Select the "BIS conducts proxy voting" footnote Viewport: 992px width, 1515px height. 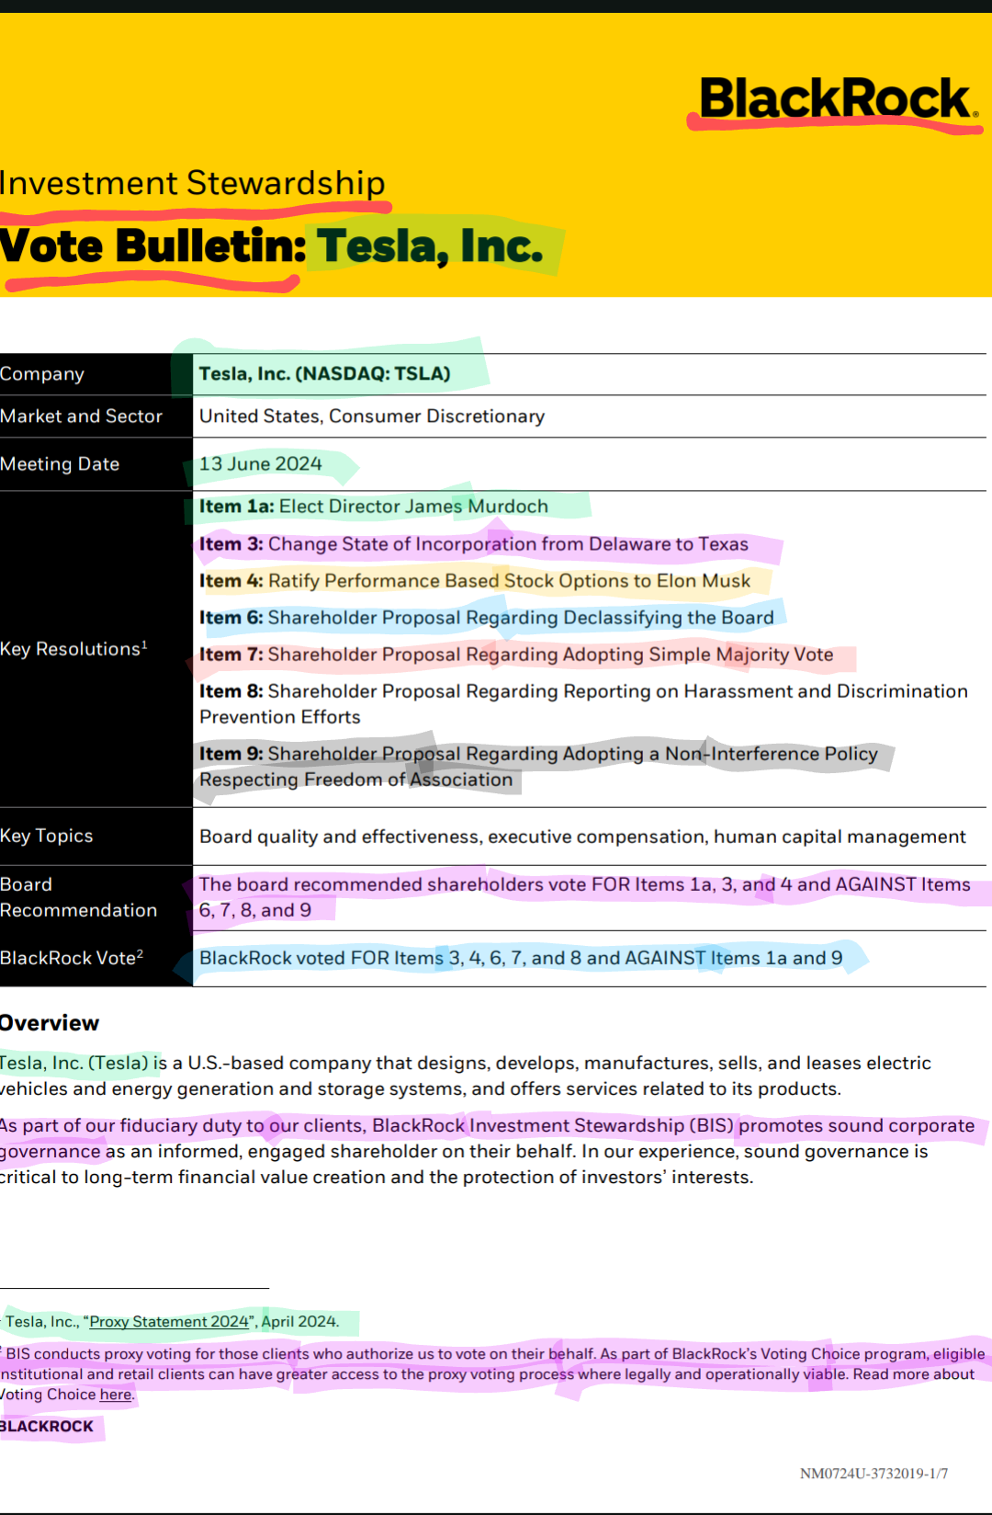click(492, 1373)
